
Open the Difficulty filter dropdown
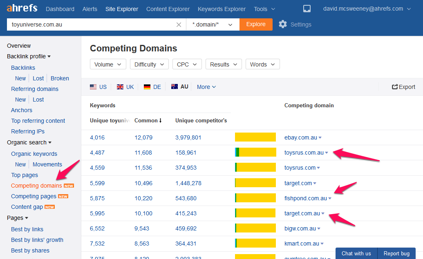pyautogui.click(x=149, y=64)
